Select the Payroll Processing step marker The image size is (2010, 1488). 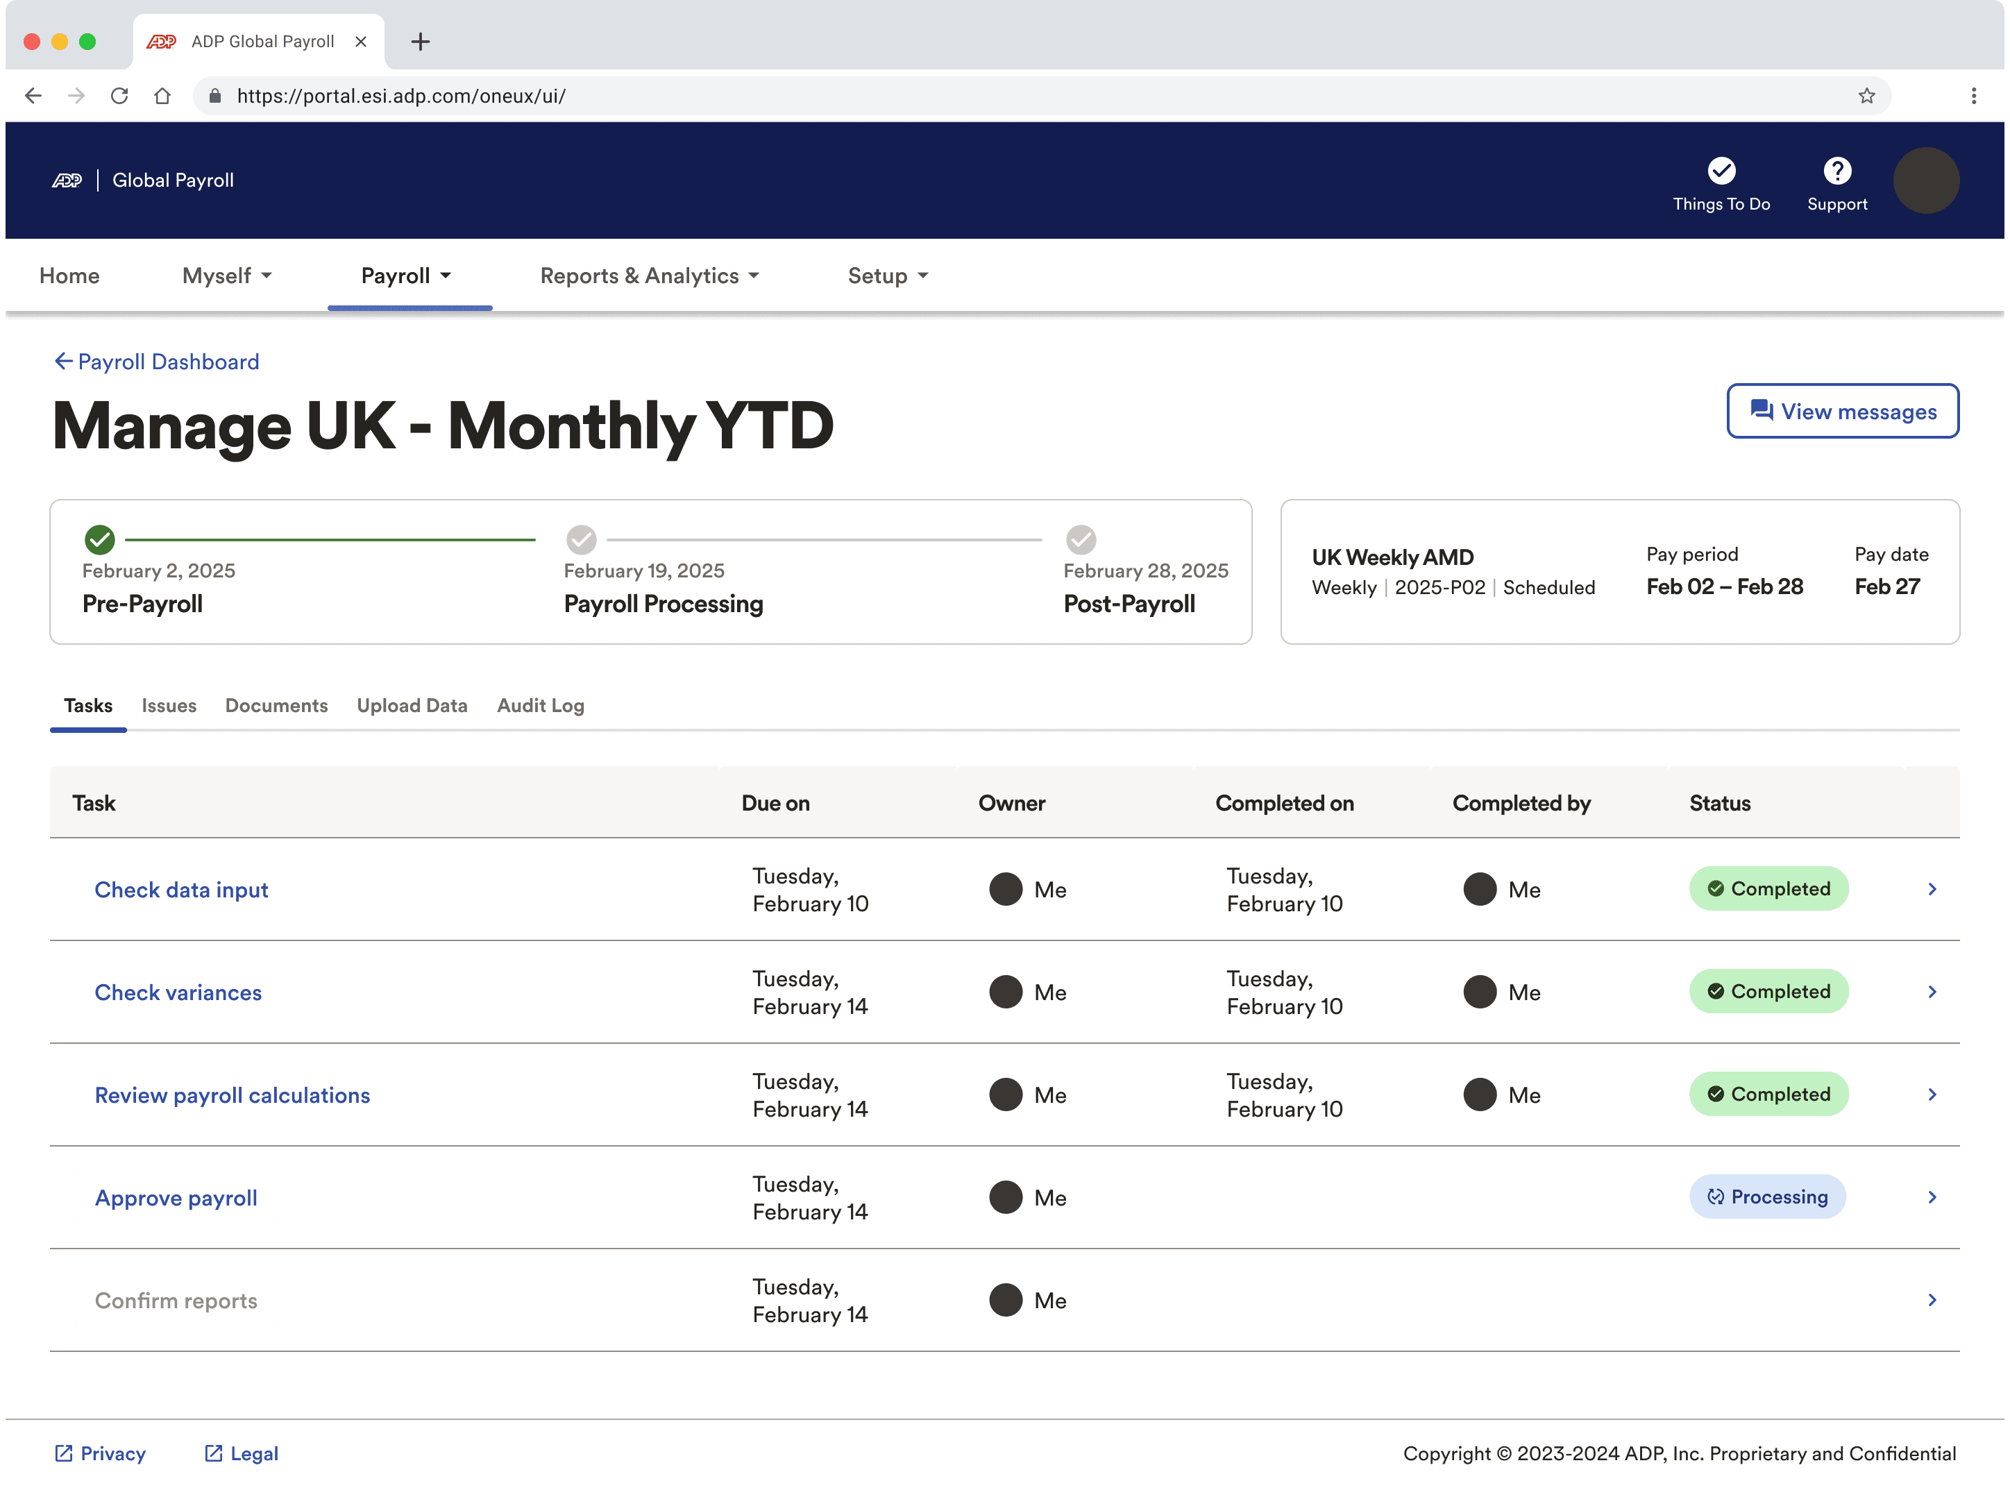[581, 539]
